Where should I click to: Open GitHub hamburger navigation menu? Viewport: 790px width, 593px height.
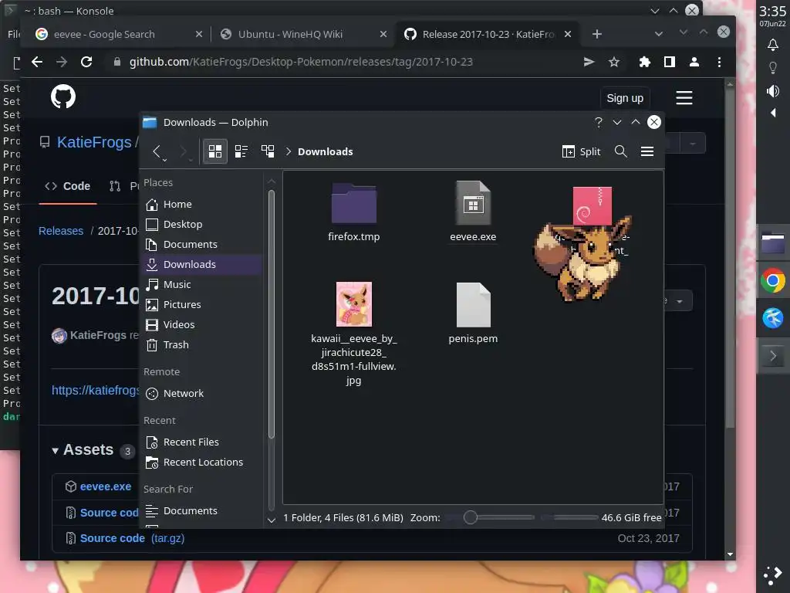point(684,98)
